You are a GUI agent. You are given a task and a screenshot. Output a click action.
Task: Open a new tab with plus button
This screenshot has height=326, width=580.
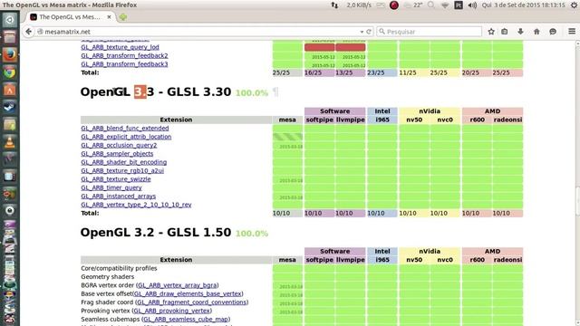pos(123,17)
